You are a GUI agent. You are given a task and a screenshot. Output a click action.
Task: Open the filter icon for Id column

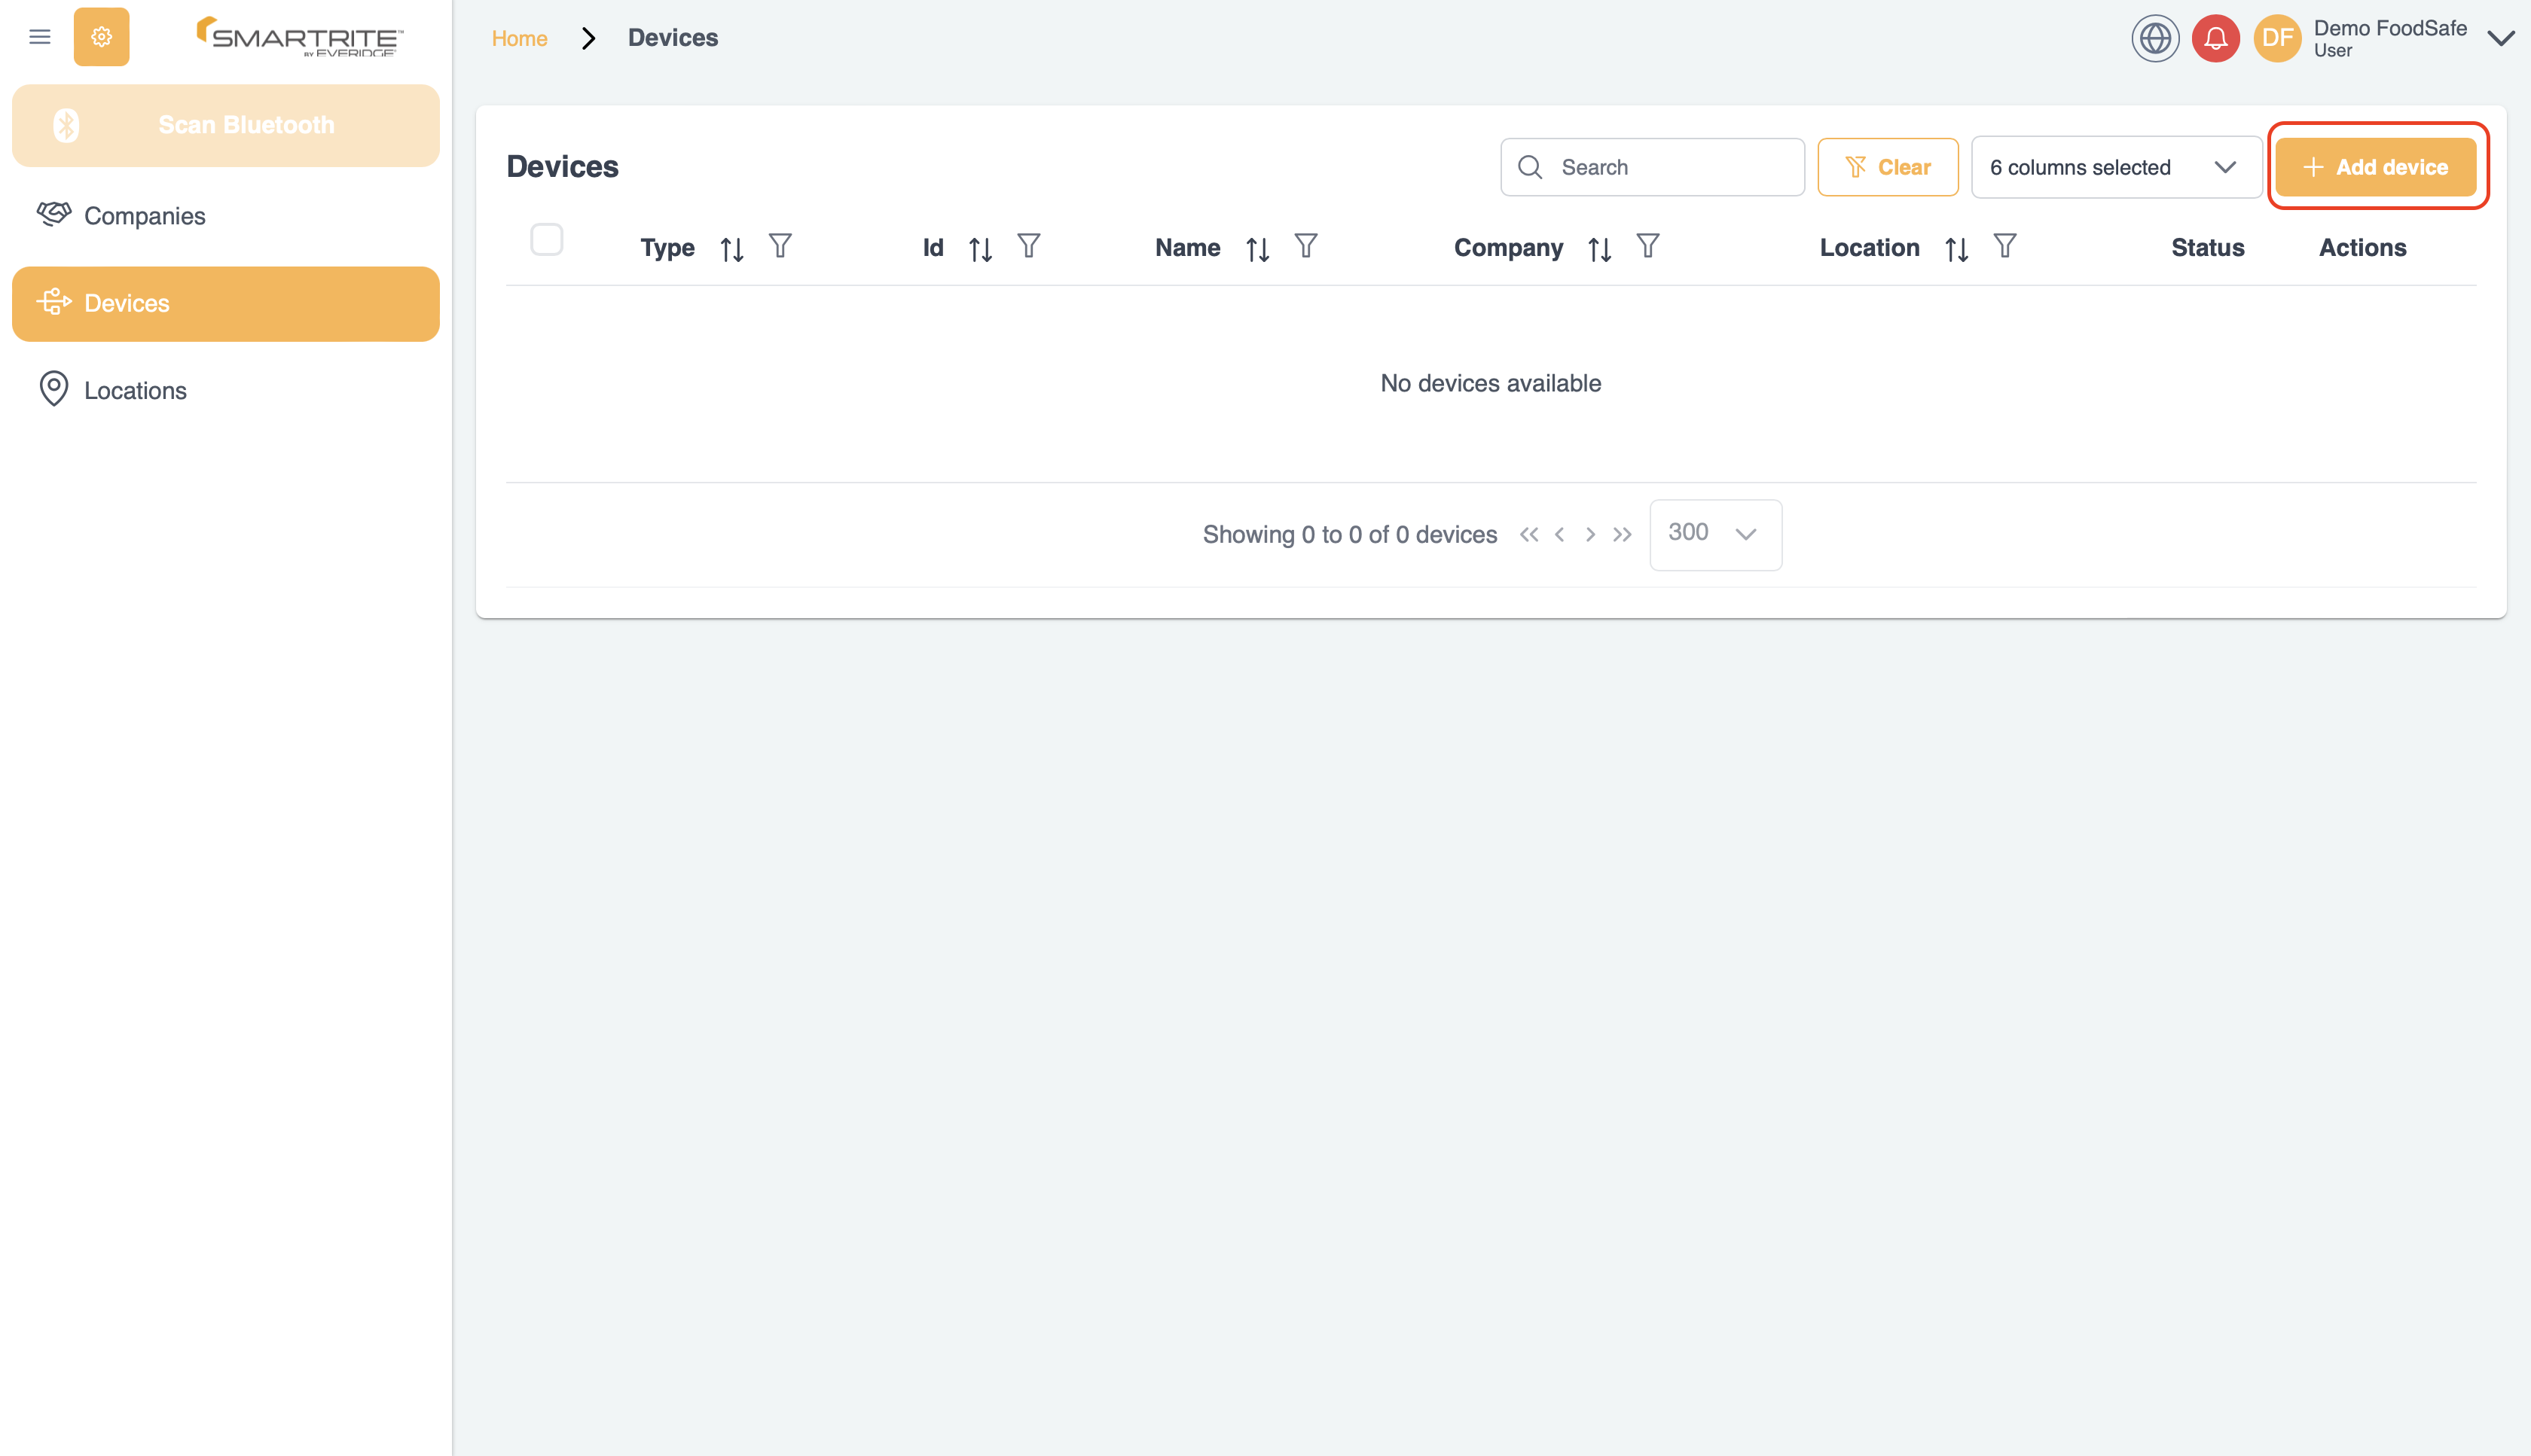(x=1028, y=246)
